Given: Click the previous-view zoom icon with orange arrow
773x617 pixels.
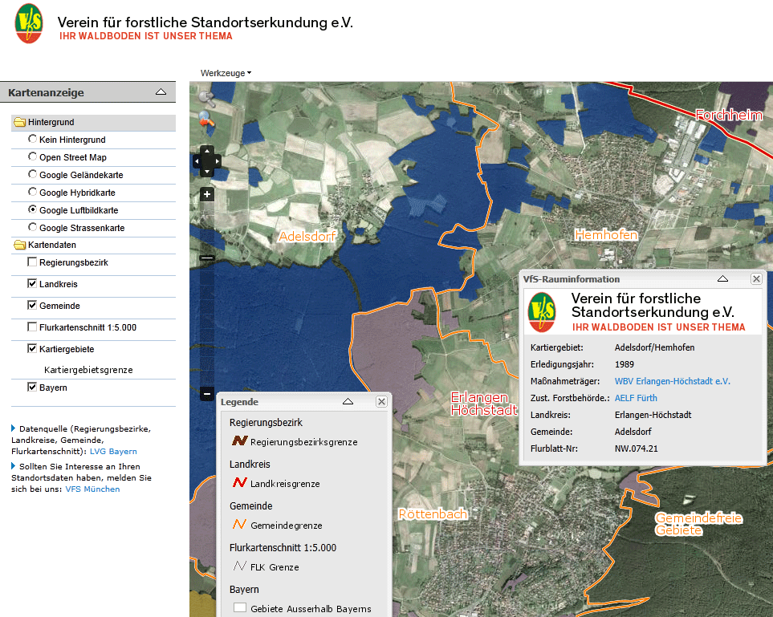Looking at the screenshot, I should [206, 120].
